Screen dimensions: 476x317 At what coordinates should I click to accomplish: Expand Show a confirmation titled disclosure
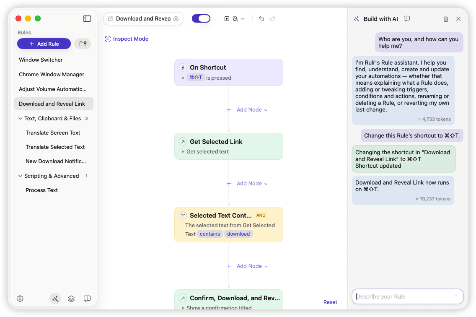(183, 308)
